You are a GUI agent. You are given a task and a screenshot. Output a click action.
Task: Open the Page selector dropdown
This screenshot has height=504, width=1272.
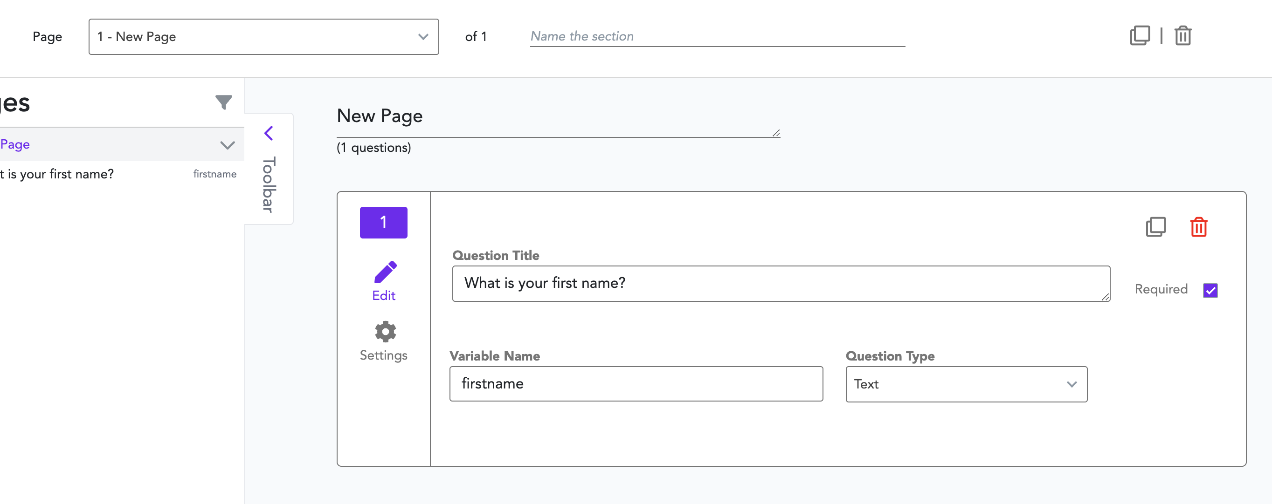pos(263,36)
